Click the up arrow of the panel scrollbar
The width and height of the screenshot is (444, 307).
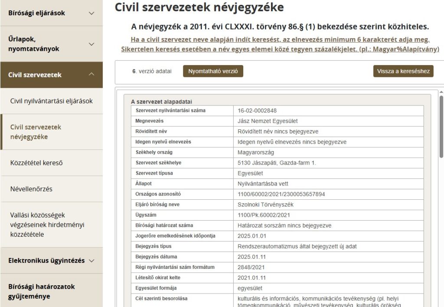click(441, 92)
